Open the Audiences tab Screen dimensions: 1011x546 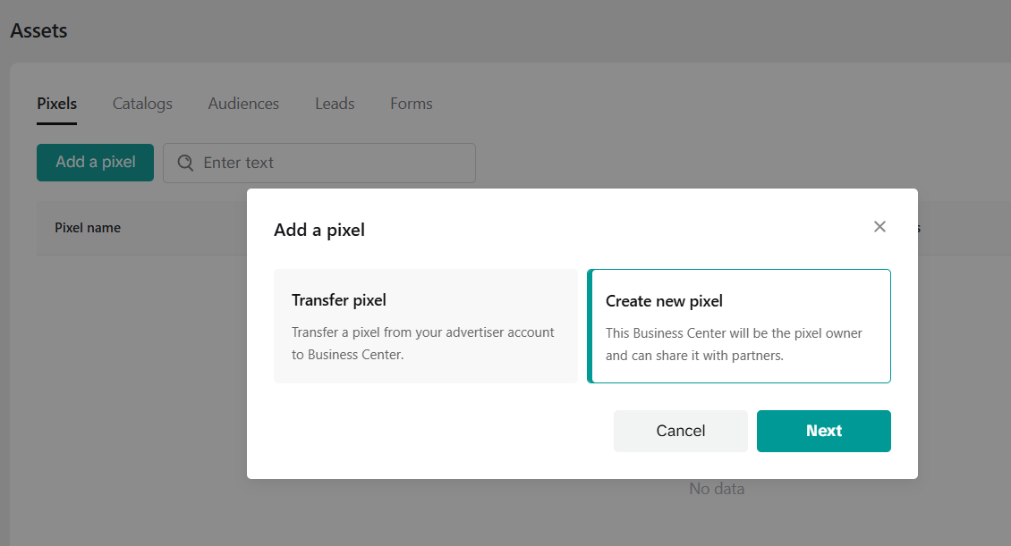(x=243, y=104)
